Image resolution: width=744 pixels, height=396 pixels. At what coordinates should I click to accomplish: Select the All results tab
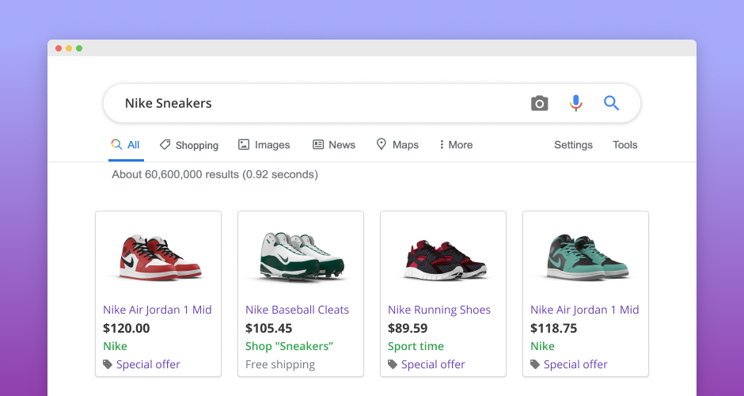126,145
